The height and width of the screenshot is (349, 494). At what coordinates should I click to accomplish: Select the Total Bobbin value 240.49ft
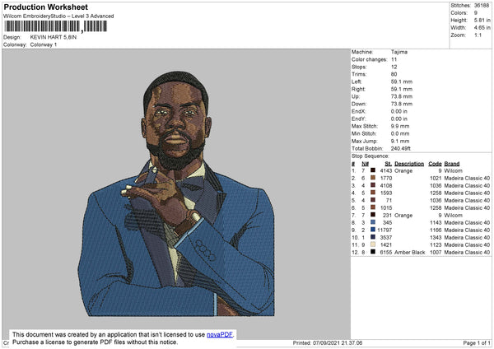(400, 149)
